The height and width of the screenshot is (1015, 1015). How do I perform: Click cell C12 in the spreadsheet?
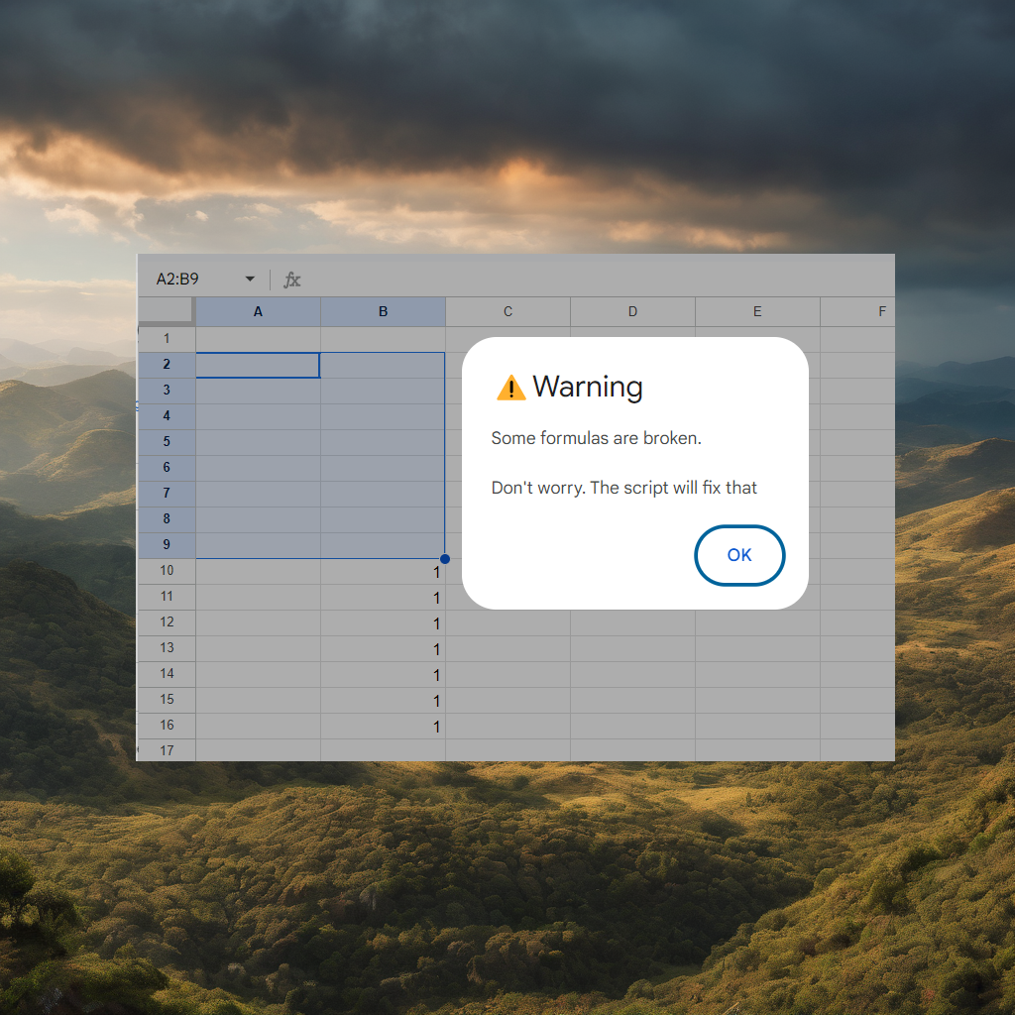pos(507,623)
